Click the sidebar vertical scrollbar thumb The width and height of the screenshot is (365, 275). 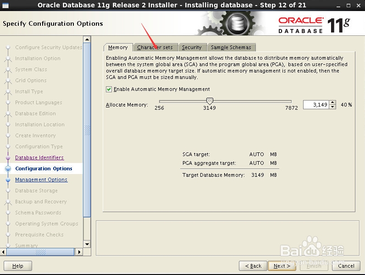87,130
